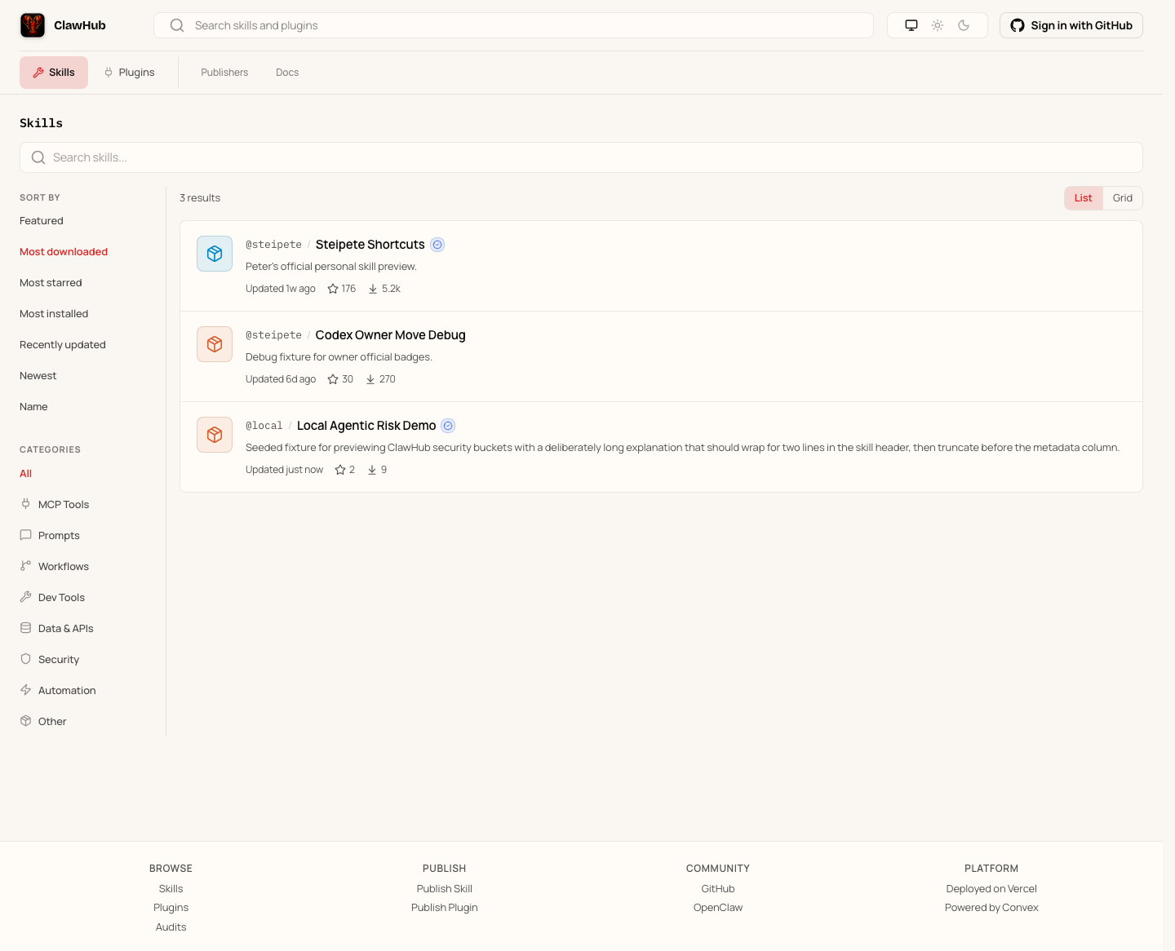
Task: Sort by Newest
Action: point(38,376)
